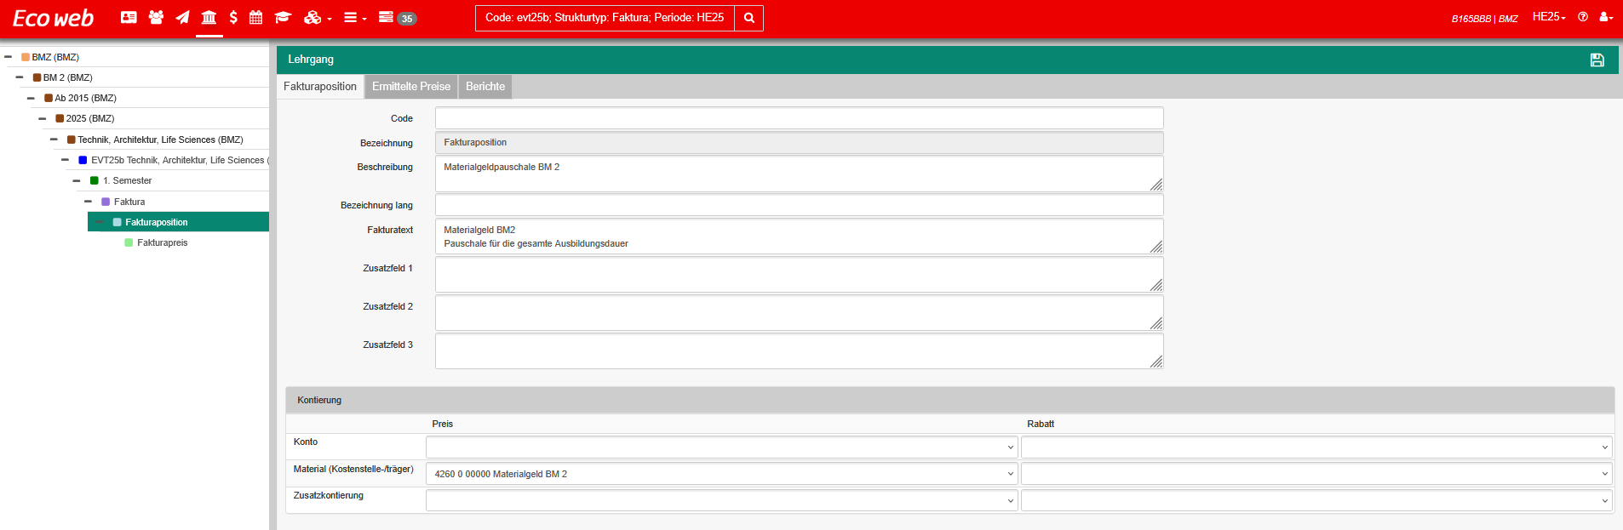Open the calendar icon in toolbar

(x=255, y=17)
